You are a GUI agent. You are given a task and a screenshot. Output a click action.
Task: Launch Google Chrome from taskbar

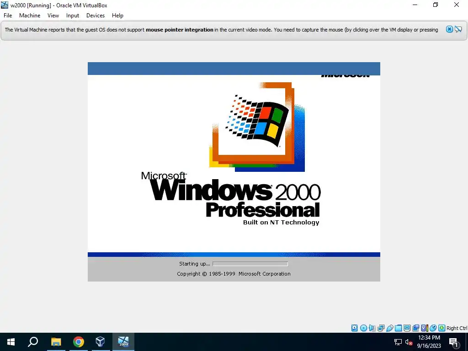click(x=79, y=342)
